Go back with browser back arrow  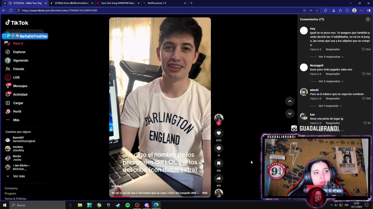point(4,10)
